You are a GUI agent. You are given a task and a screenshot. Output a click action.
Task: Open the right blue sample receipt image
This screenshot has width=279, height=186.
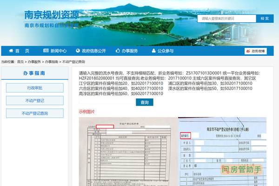[x=222, y=151]
